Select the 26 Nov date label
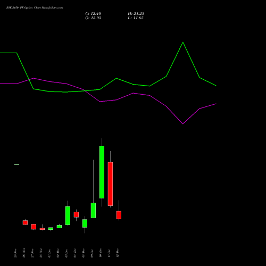 point(24,253)
